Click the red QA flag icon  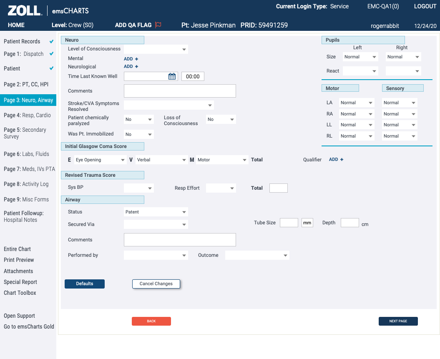[x=158, y=25]
